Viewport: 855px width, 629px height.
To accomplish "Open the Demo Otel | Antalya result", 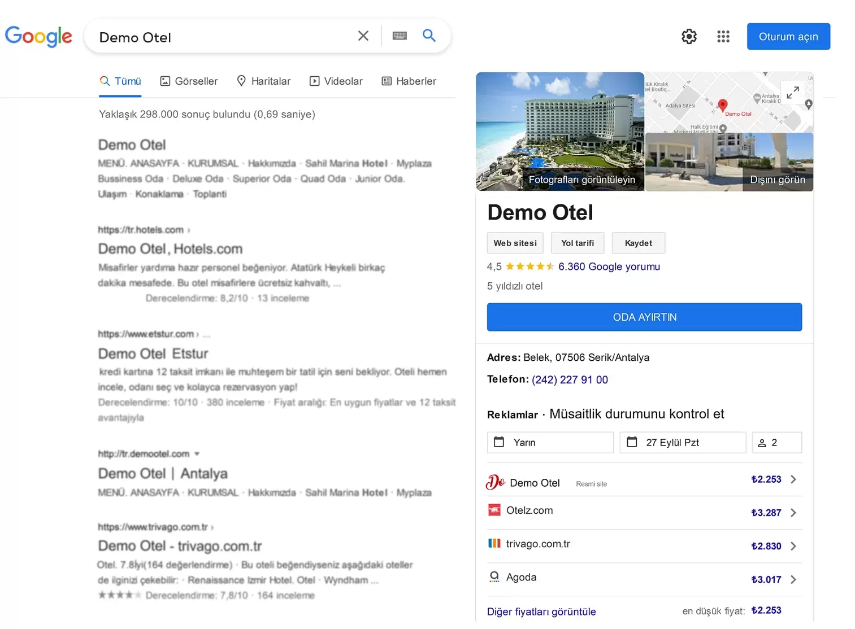I will coord(163,474).
